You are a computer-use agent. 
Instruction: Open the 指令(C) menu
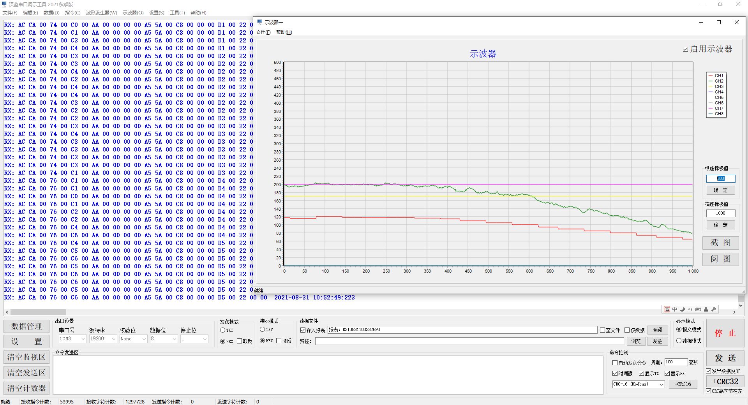pos(72,13)
